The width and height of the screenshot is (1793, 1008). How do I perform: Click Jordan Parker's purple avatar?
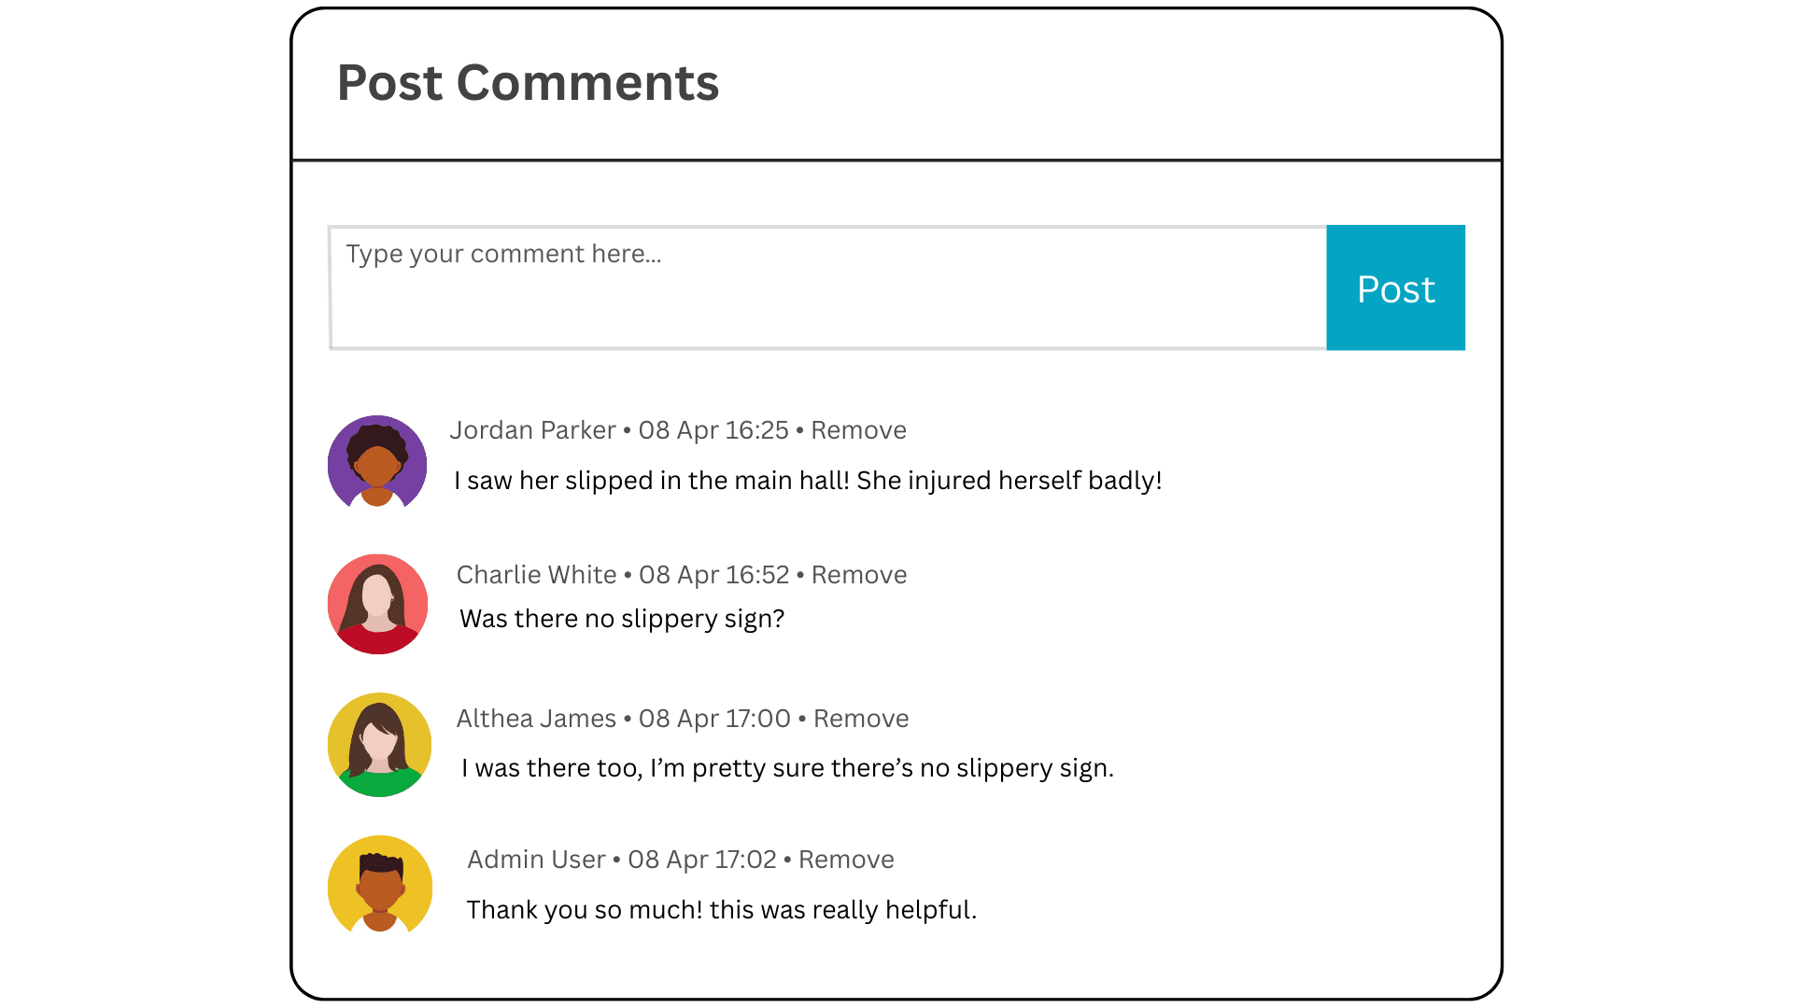377,464
